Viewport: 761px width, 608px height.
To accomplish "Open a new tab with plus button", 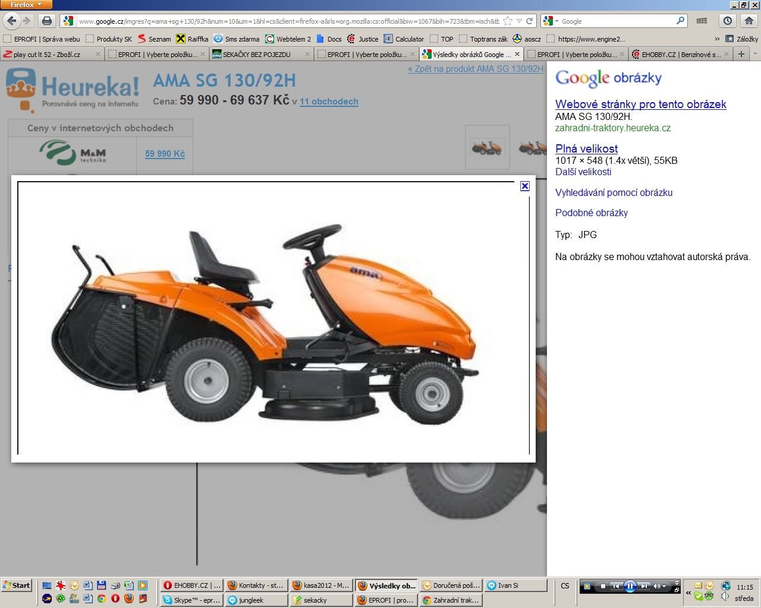I will tap(741, 54).
